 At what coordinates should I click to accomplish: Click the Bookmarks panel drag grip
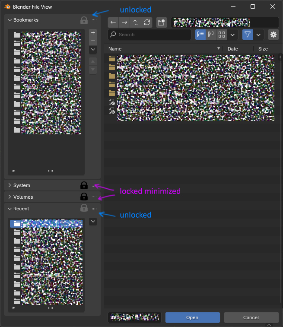(x=94, y=20)
